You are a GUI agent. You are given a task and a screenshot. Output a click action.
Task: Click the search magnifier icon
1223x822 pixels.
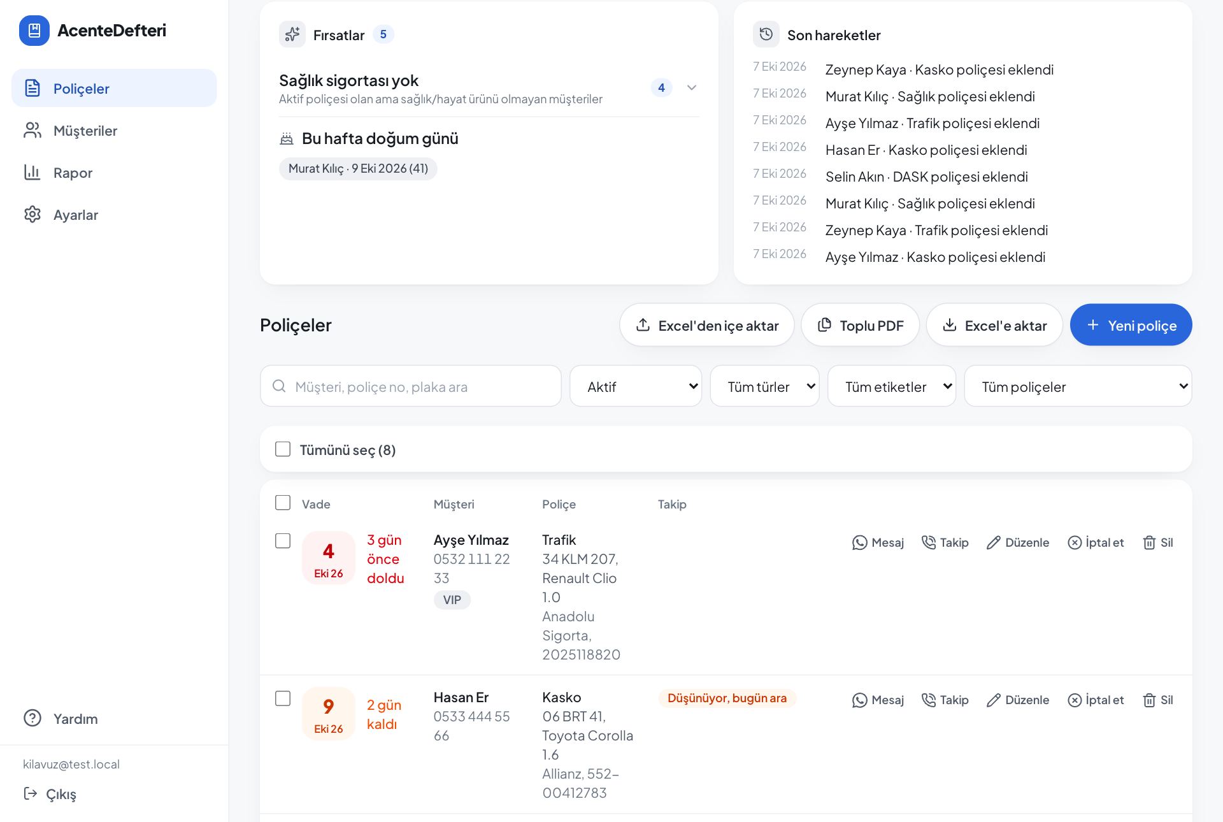(279, 386)
